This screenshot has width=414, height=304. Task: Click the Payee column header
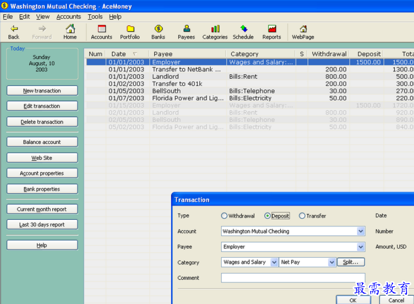(x=188, y=54)
